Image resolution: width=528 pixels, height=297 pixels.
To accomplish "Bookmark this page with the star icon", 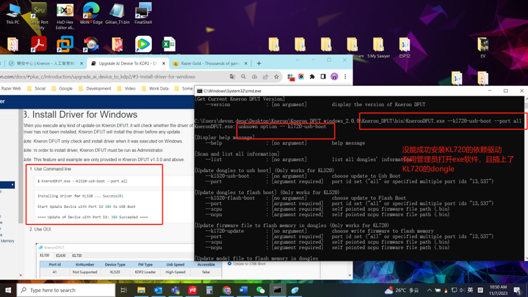I will (277, 77).
